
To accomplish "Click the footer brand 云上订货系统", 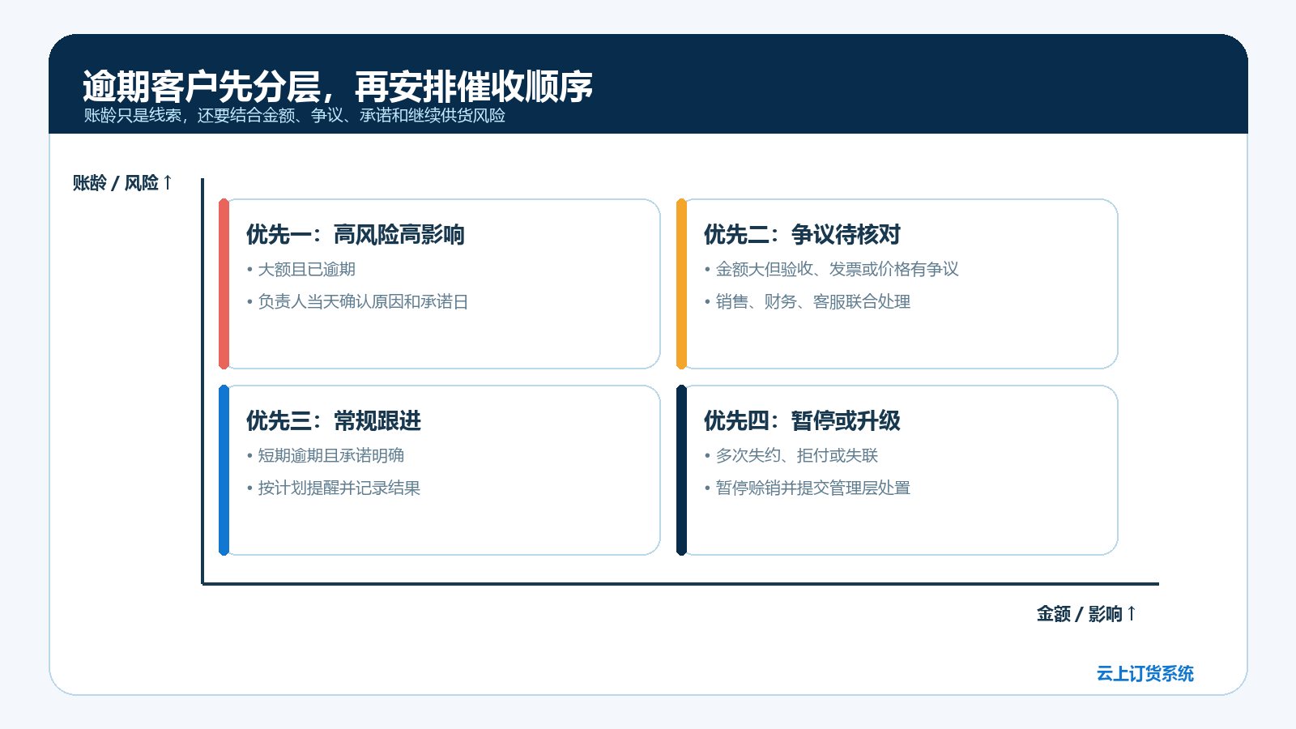I will click(1145, 674).
